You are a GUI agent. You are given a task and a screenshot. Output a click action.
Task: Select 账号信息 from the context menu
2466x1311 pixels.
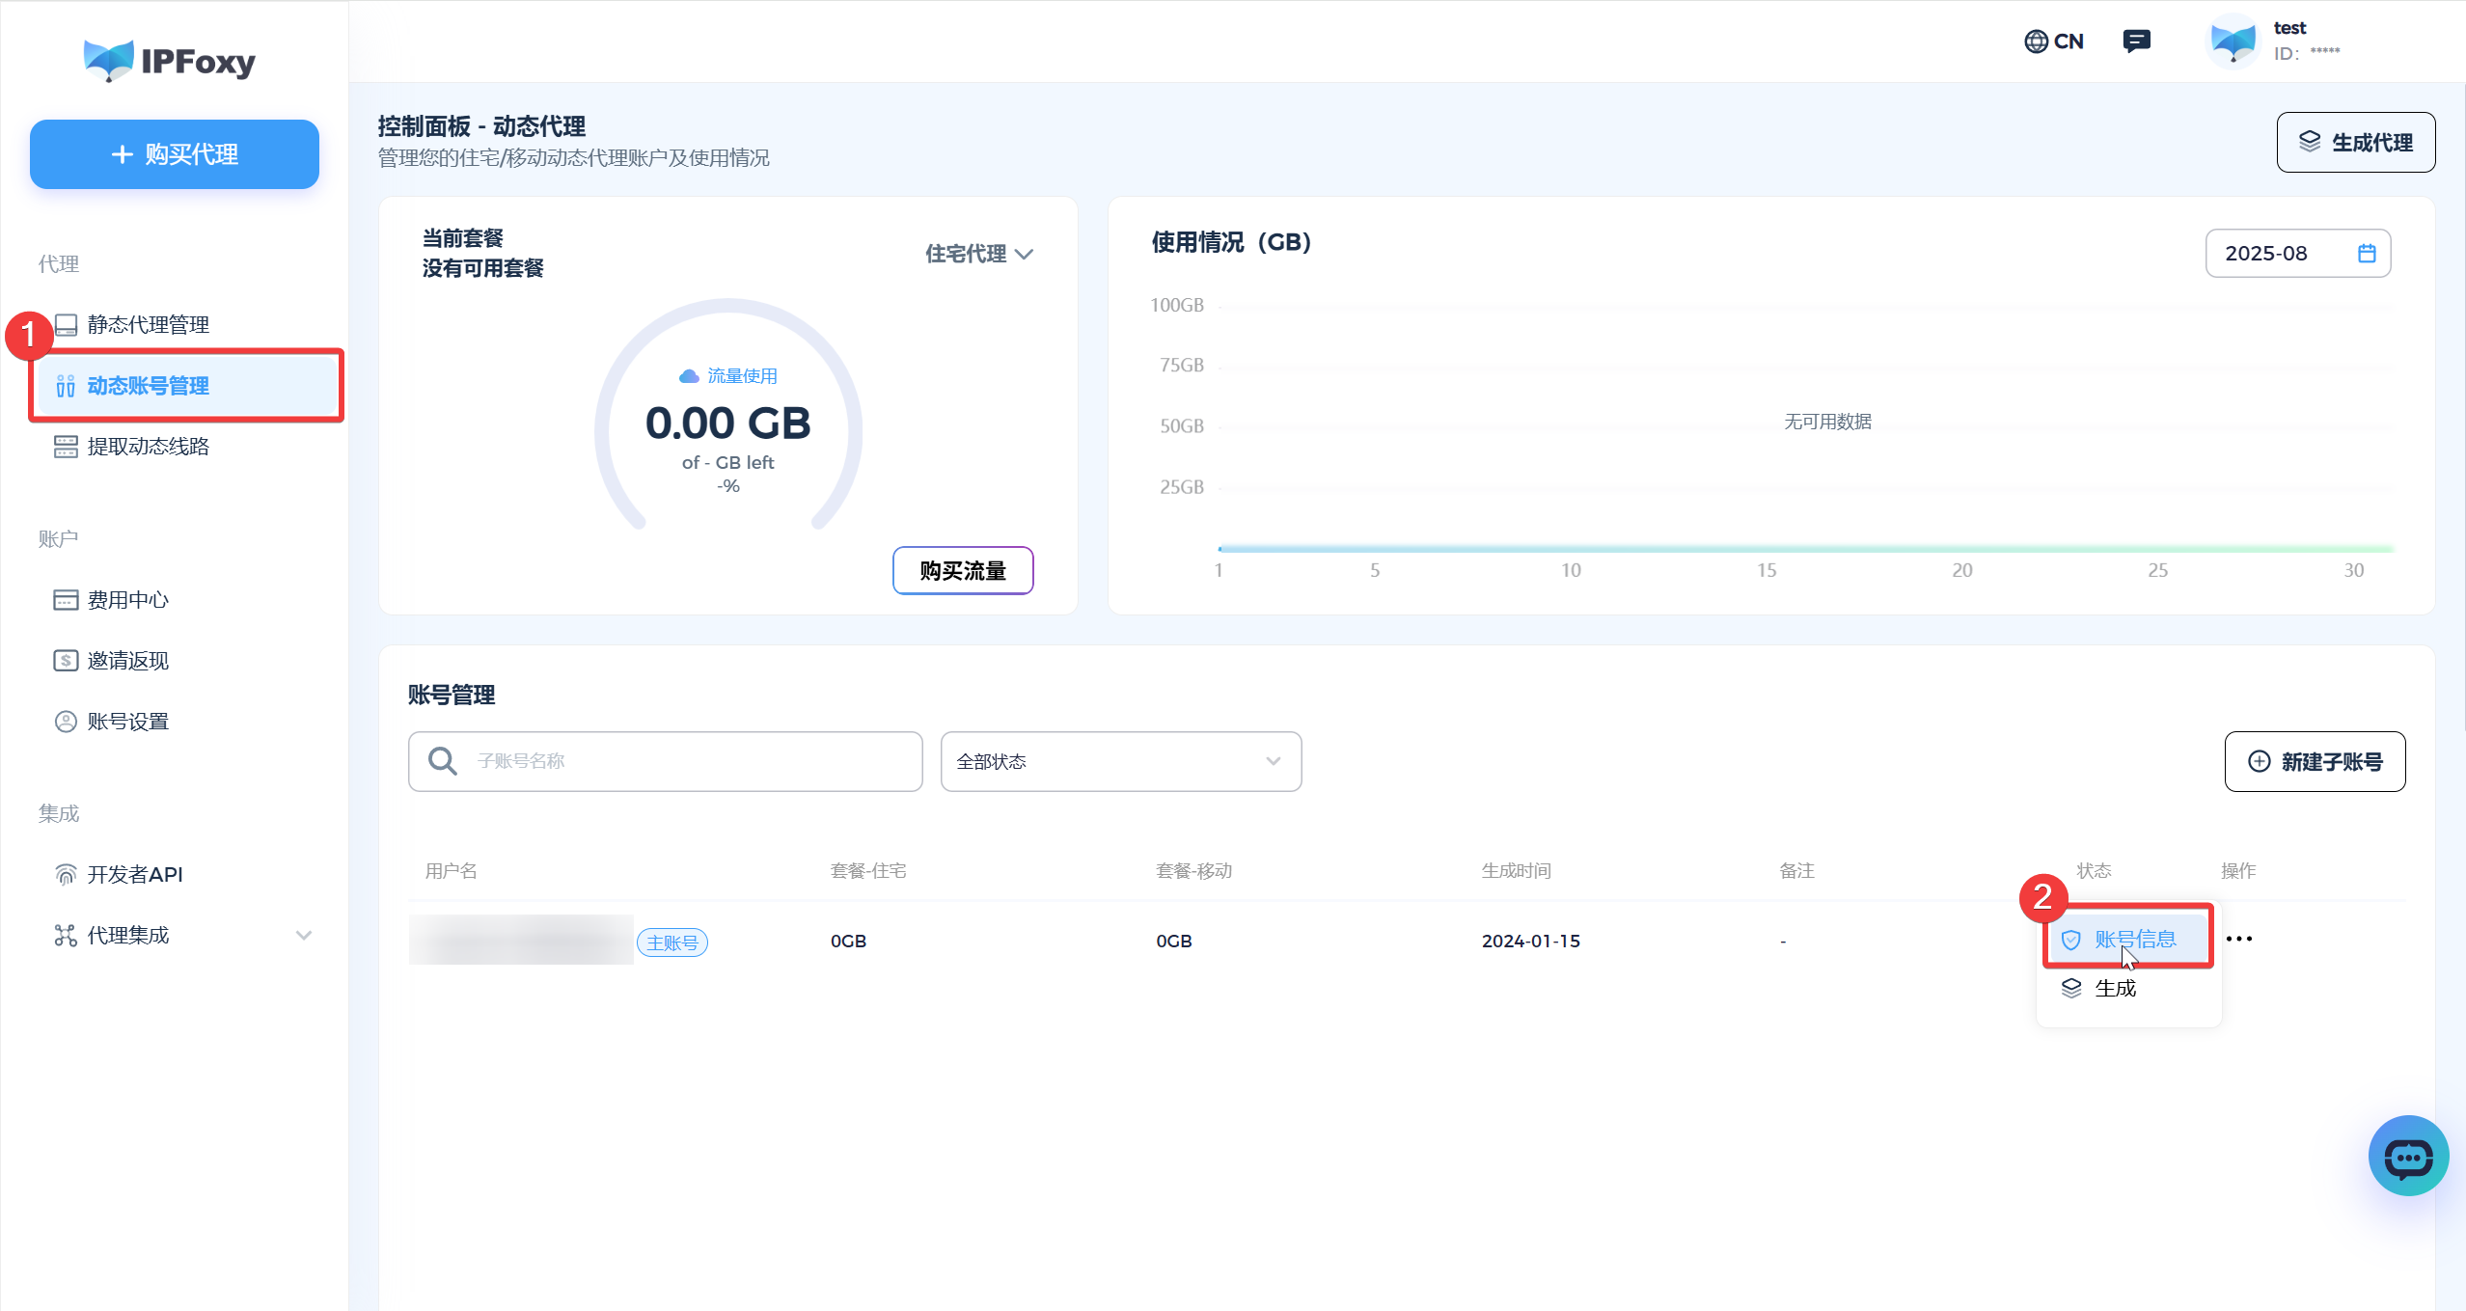tap(2130, 937)
